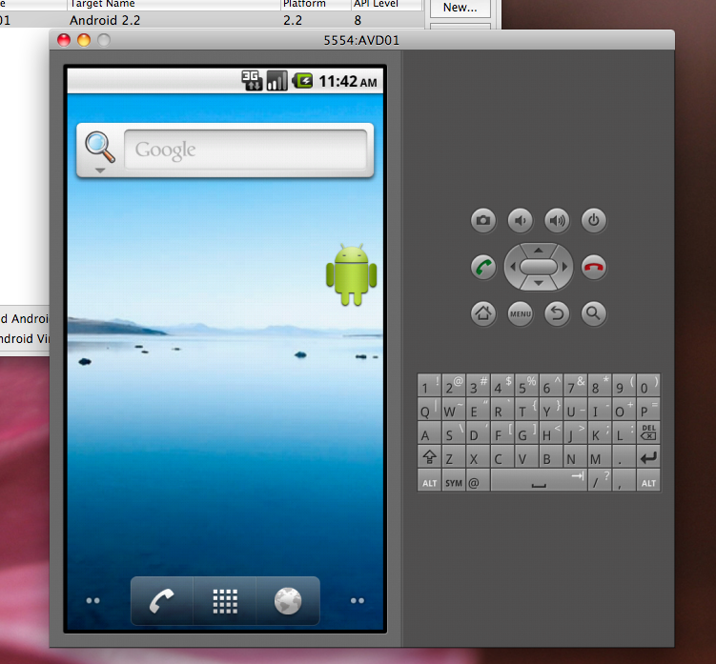Viewport: 716px width, 664px height.
Task: Click the back arrow hardware button
Action: click(x=557, y=313)
